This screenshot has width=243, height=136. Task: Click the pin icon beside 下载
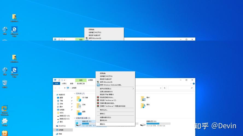point(72,101)
